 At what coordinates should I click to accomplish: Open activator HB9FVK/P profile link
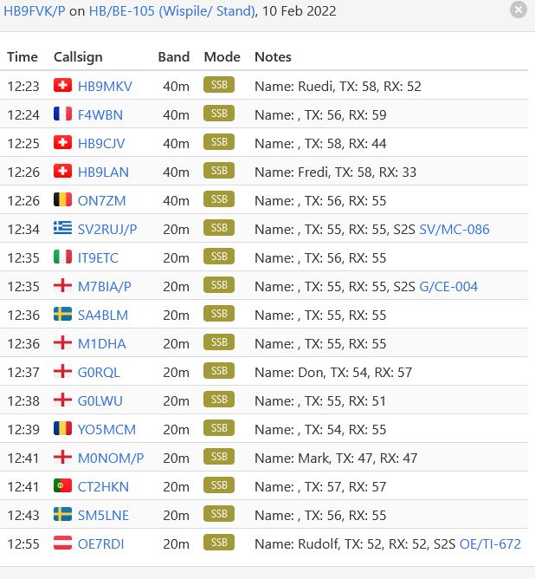(35, 11)
